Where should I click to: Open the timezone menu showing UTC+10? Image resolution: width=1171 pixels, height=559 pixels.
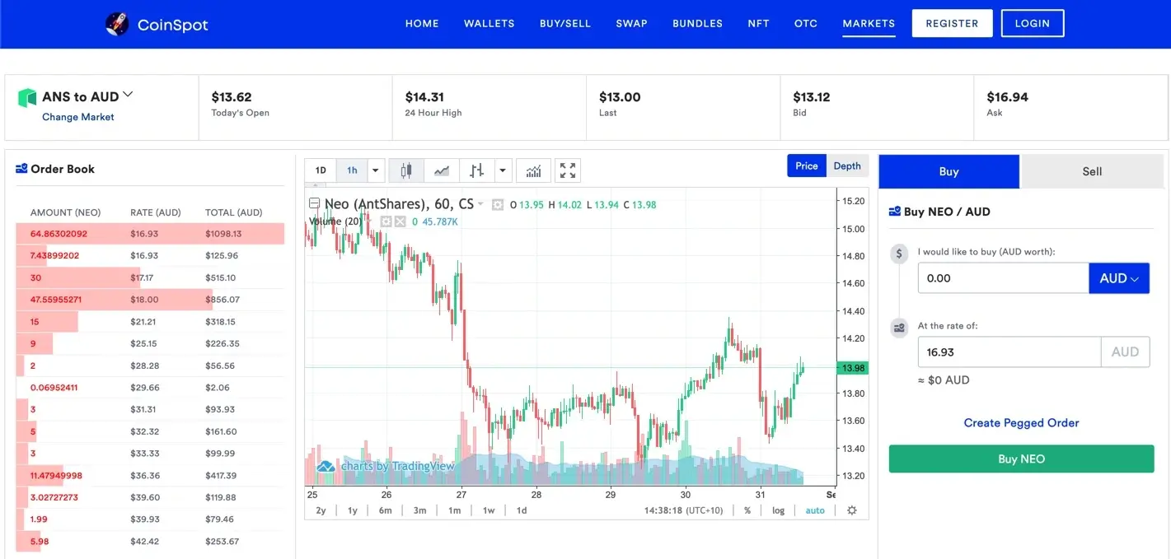(x=684, y=510)
